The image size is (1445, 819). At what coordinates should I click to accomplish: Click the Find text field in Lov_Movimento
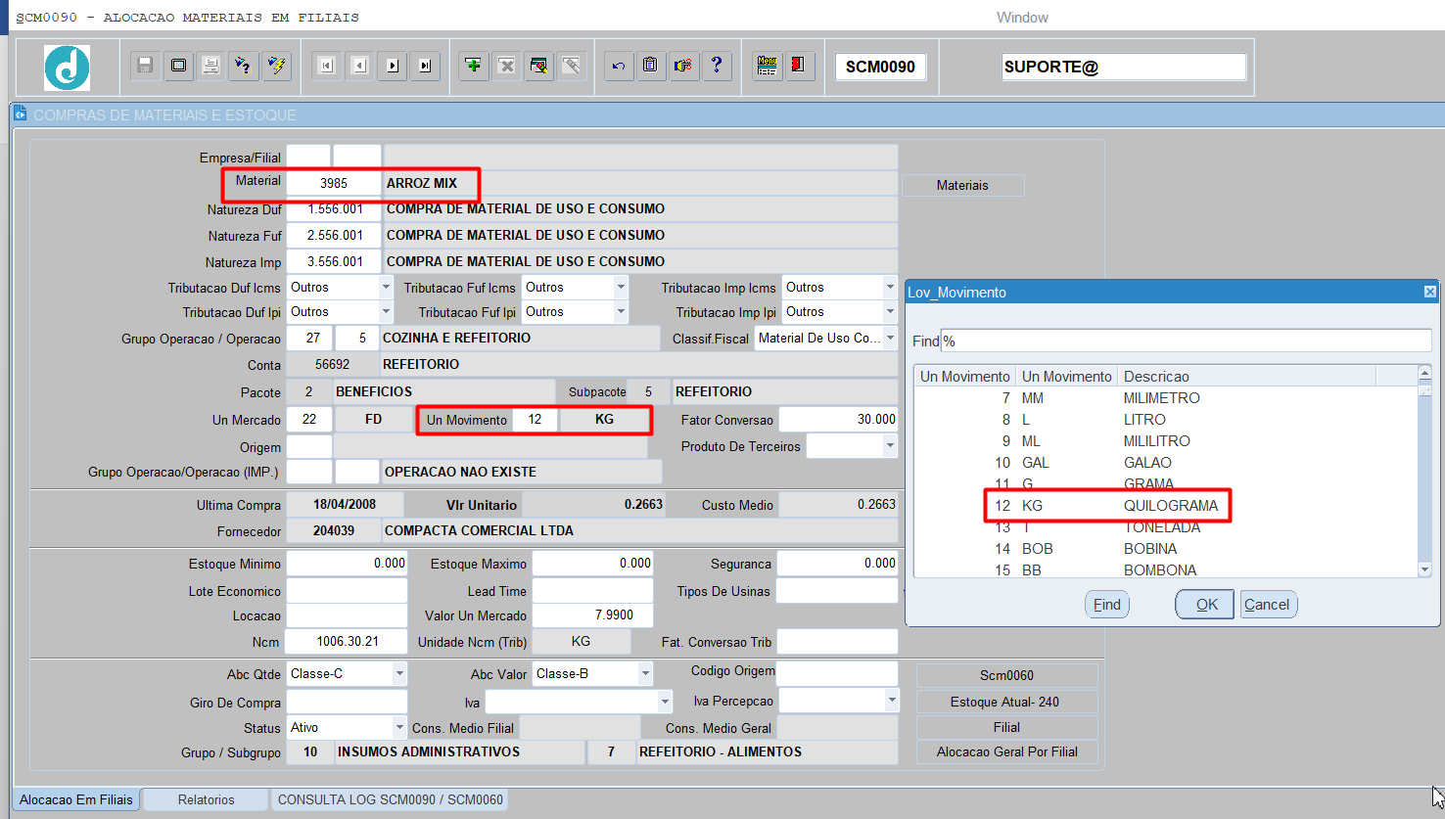1186,341
